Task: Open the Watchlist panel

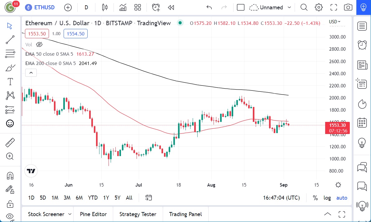Action: [x=362, y=26]
